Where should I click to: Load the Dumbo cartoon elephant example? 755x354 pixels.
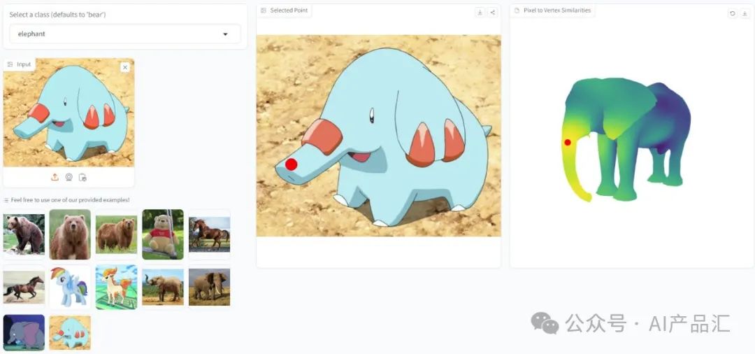[x=24, y=332]
